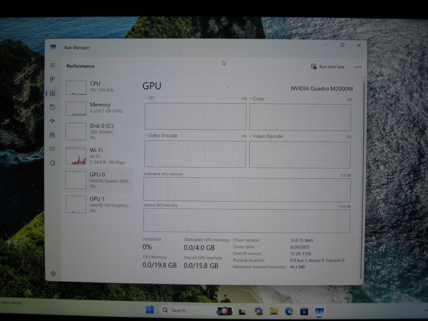This screenshot has width=428, height=321.
Task: Select the CPU performance item
Action: (x=98, y=87)
